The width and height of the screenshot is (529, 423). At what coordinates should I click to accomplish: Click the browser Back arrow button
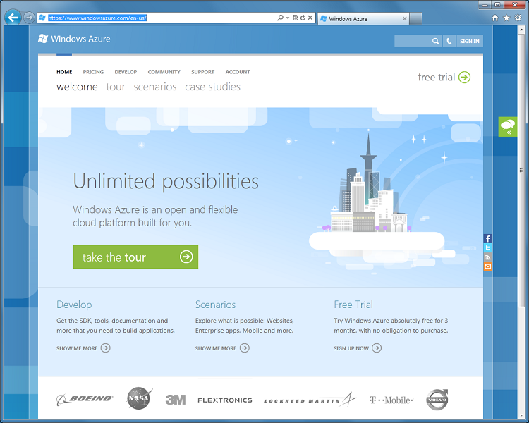[x=13, y=18]
